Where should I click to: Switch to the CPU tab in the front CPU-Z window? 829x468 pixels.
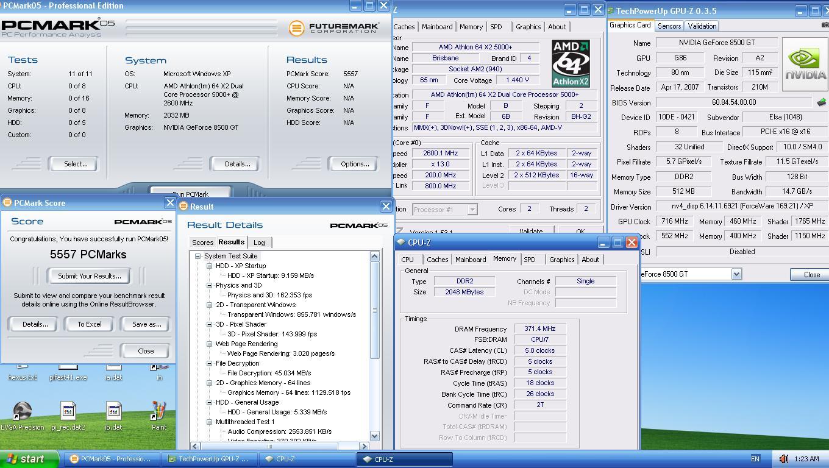(407, 260)
